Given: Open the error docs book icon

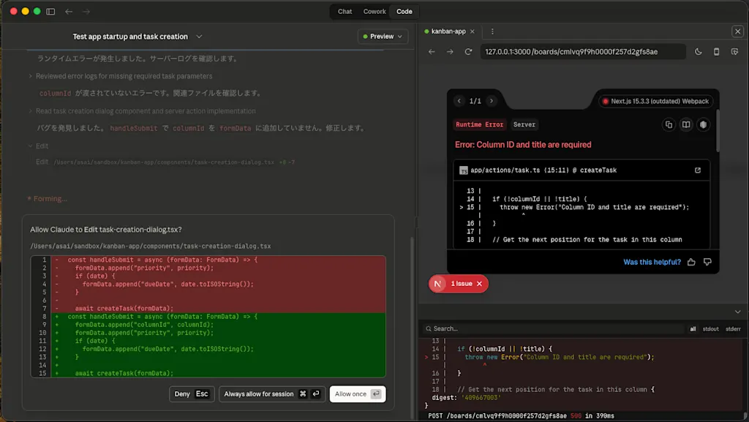Looking at the screenshot, I should pos(686,124).
